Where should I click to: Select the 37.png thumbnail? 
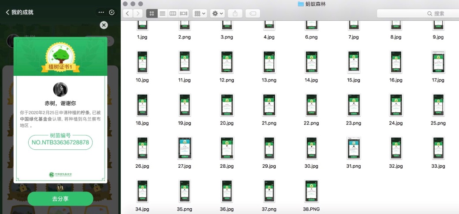tap(269, 191)
